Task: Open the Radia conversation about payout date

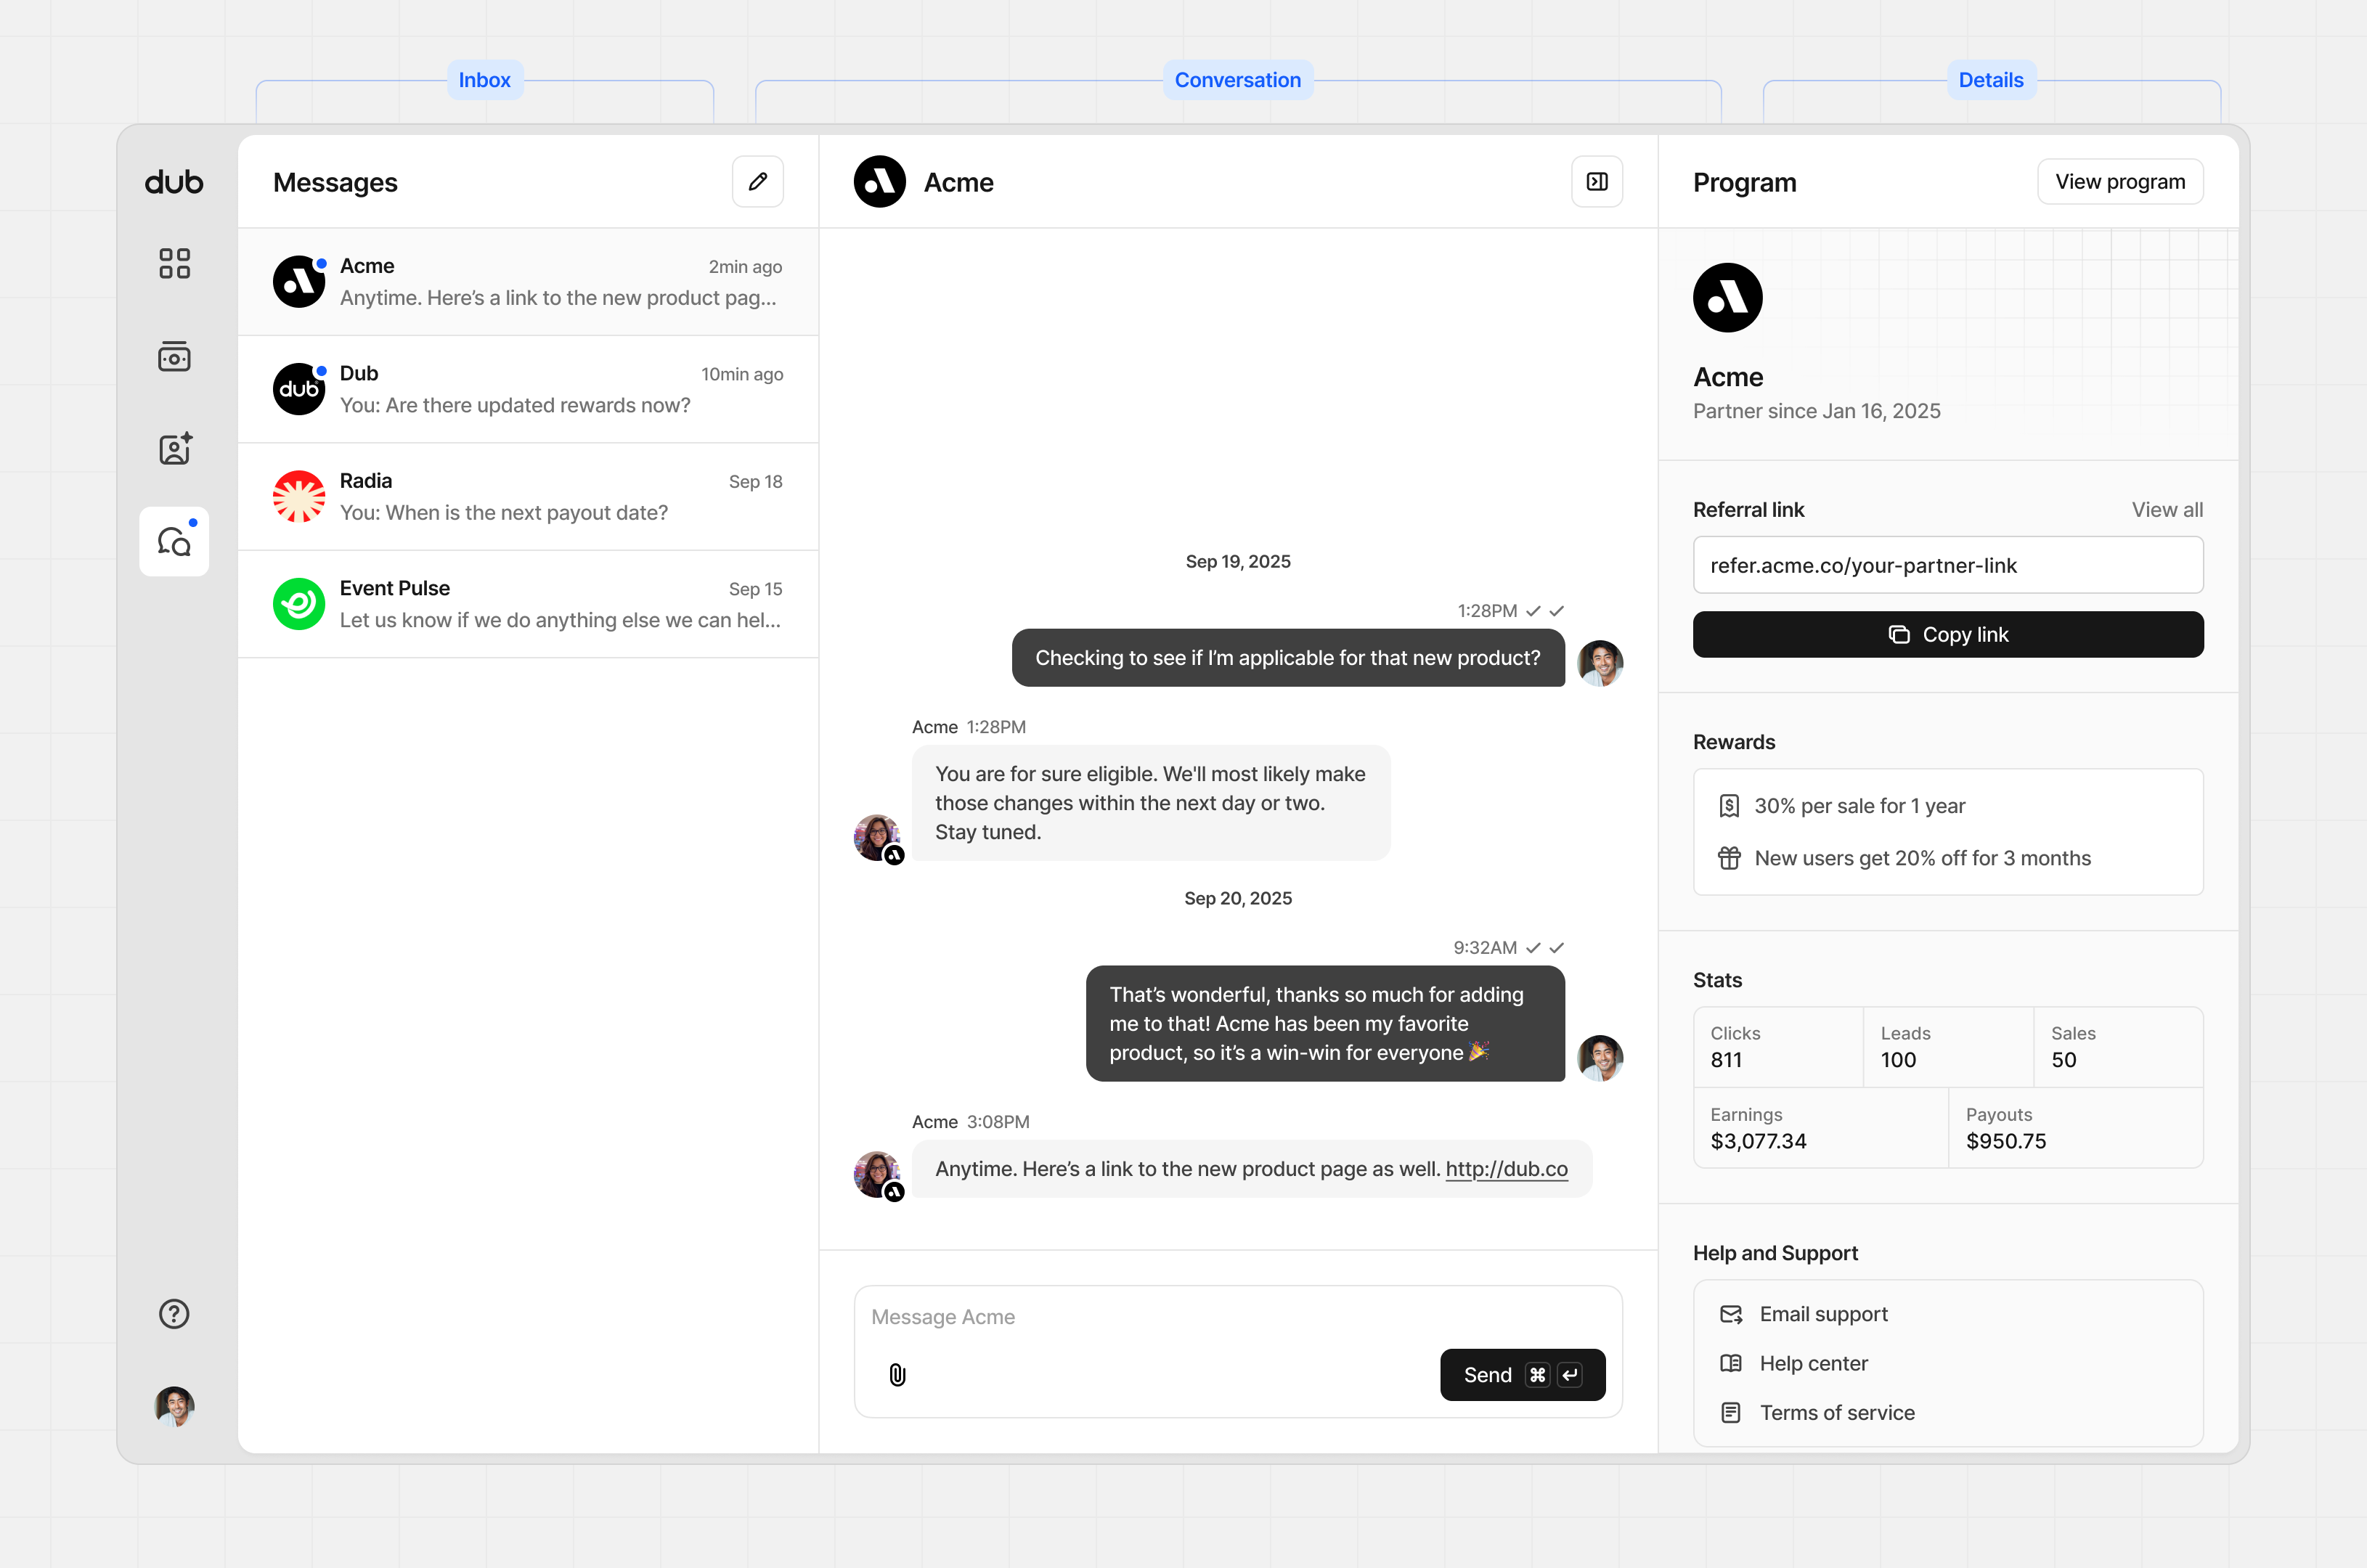Action: pyautogui.click(x=528, y=497)
